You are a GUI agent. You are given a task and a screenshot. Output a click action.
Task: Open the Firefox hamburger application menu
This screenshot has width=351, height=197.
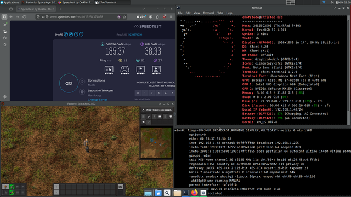[x=171, y=17]
